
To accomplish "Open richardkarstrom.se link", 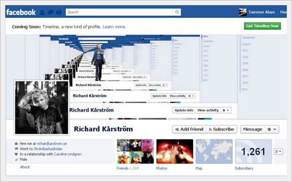I will tap(52, 144).
